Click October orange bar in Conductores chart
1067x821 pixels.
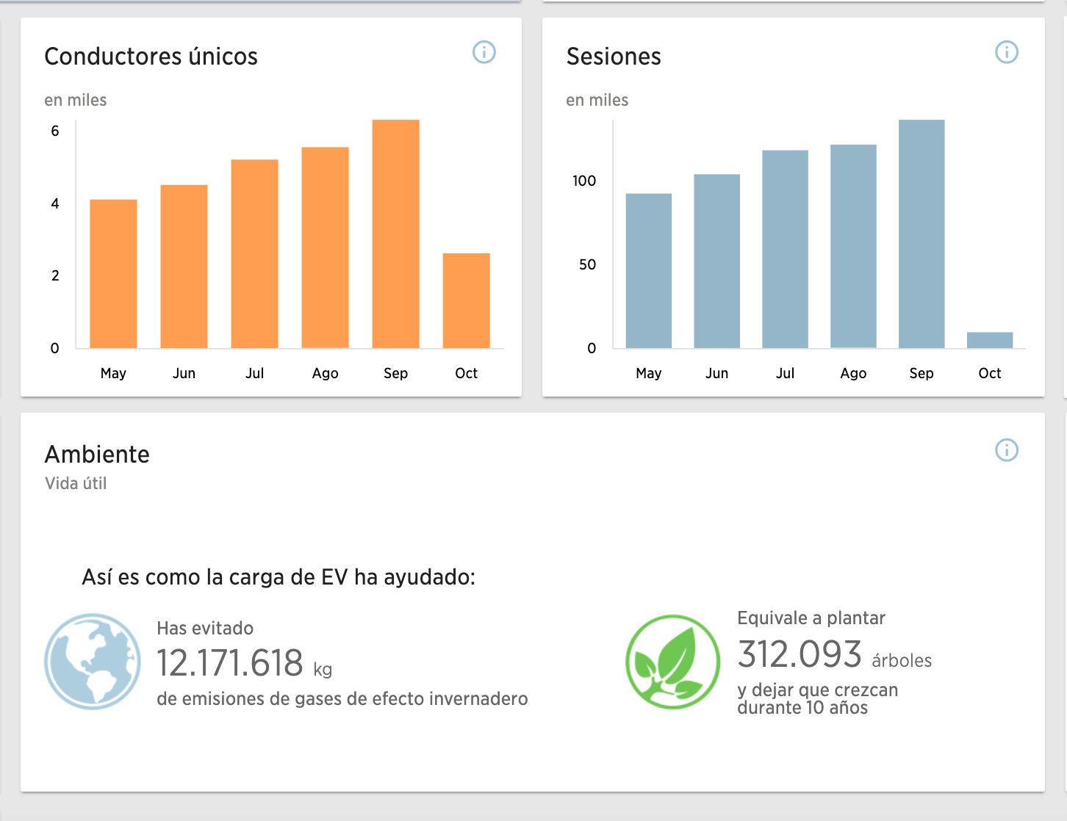[x=466, y=300]
